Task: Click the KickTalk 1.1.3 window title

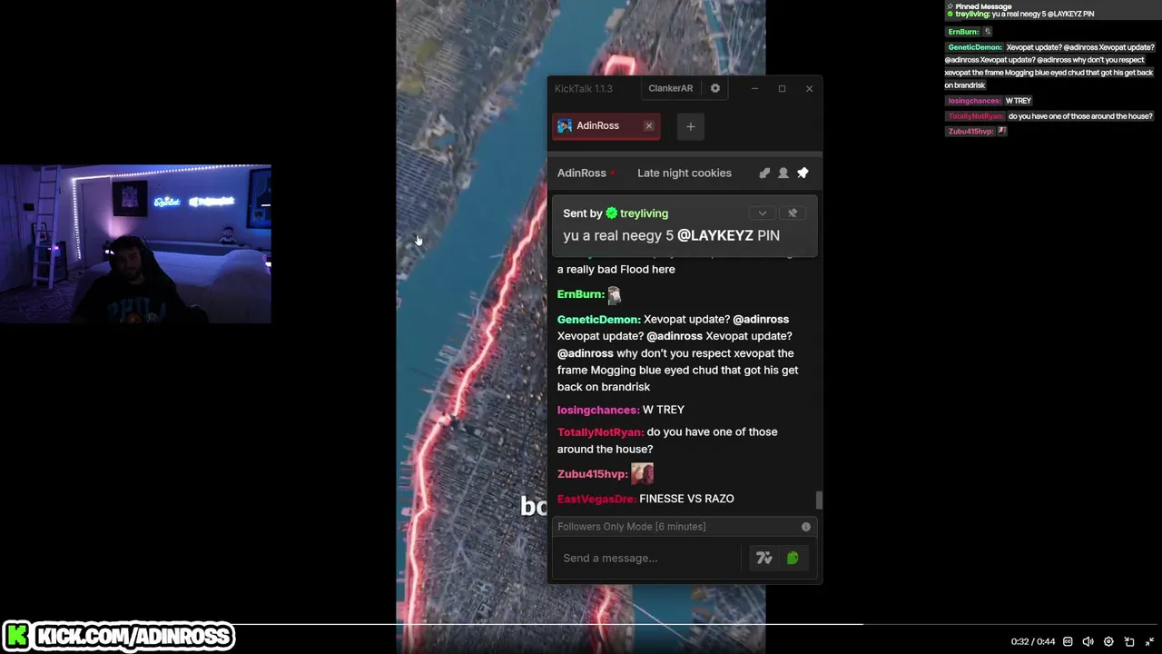Action: point(584,88)
